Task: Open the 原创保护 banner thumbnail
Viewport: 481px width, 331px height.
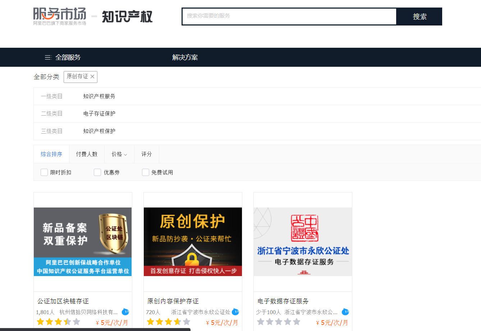Action: pos(193,242)
